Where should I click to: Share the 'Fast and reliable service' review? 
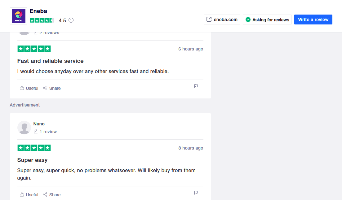point(52,88)
